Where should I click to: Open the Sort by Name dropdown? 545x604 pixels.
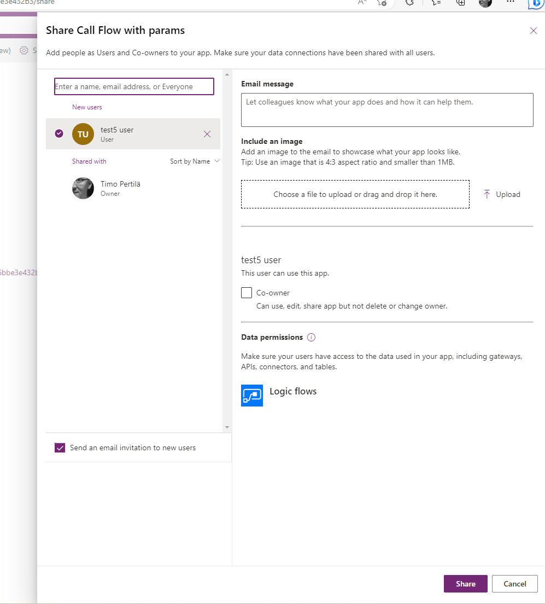(195, 161)
